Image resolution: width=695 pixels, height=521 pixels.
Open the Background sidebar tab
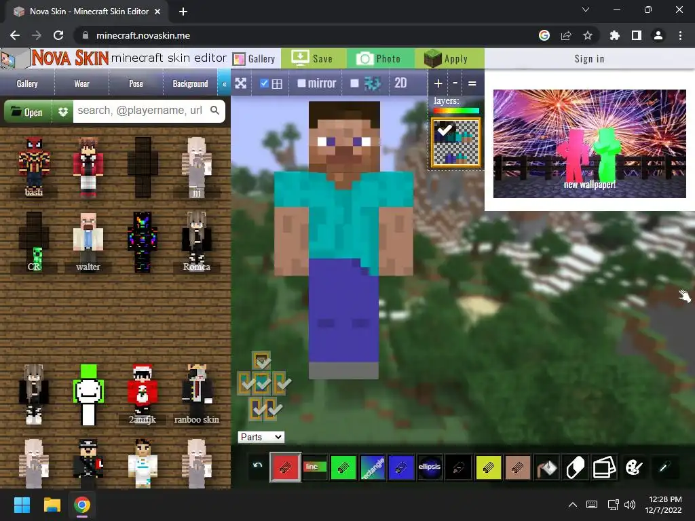[190, 83]
